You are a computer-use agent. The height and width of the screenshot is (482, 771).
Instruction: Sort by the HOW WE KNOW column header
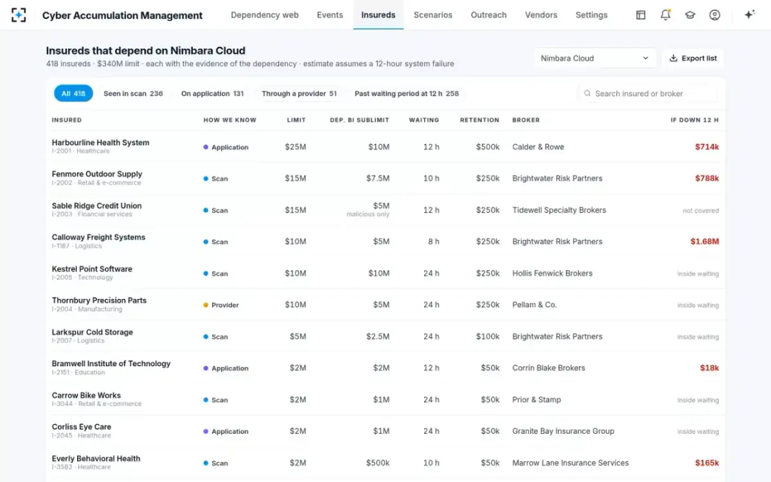click(x=230, y=120)
